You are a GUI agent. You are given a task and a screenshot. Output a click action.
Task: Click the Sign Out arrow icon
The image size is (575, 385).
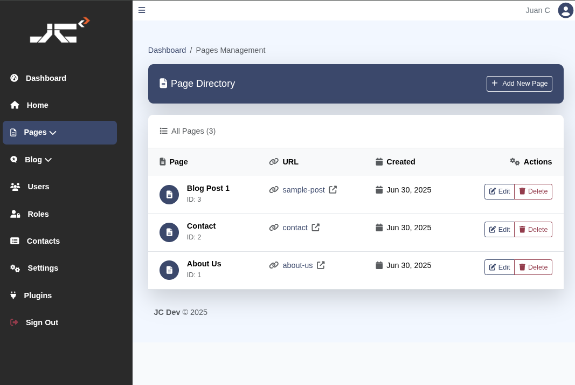tap(14, 322)
